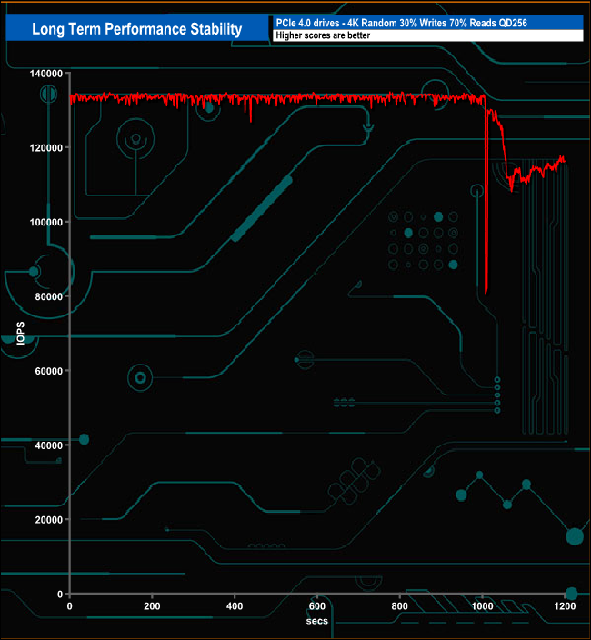The image size is (591, 640).
Task: Click the 800 x-axis label
Action: (399, 606)
